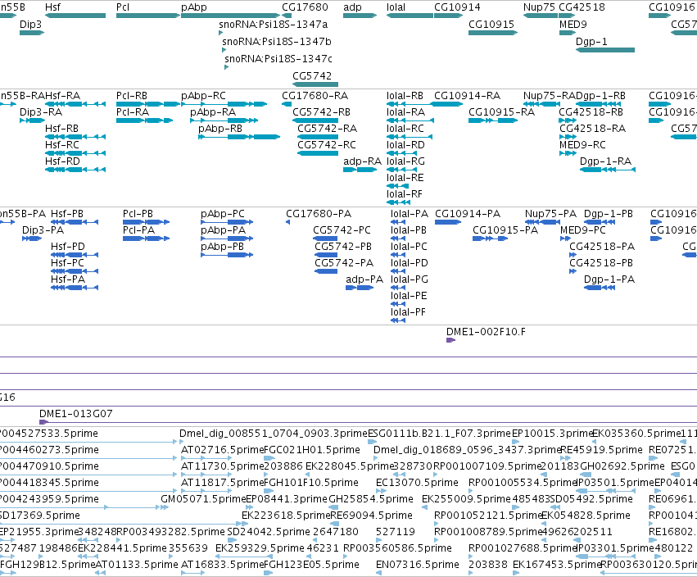Open the Hsf-RD transcript

[75, 170]
